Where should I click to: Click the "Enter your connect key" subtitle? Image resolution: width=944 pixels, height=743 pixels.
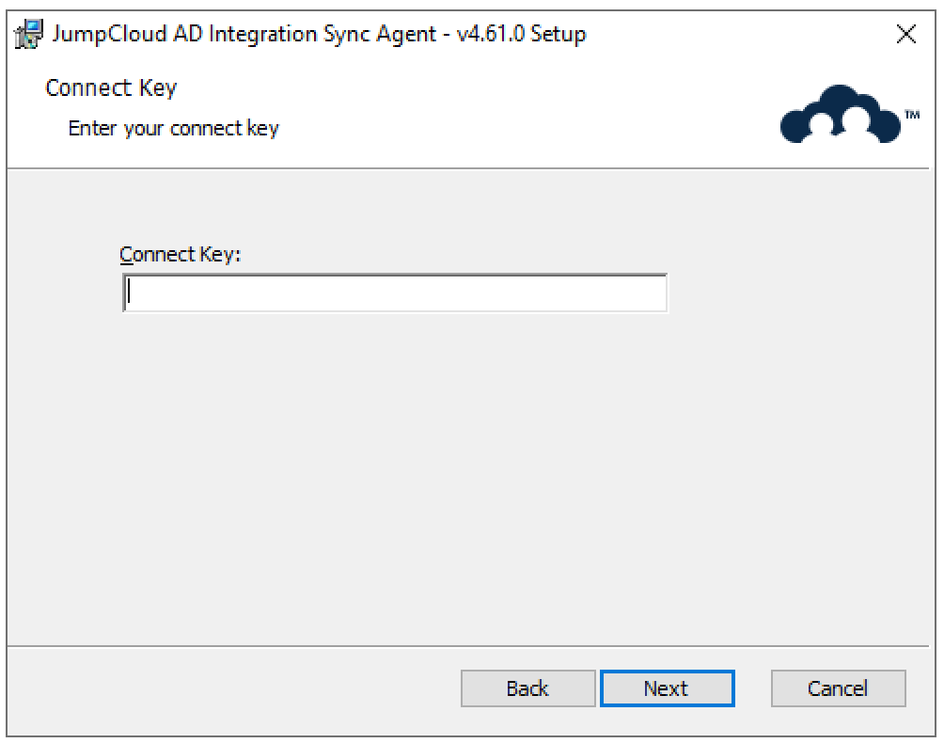pos(174,128)
